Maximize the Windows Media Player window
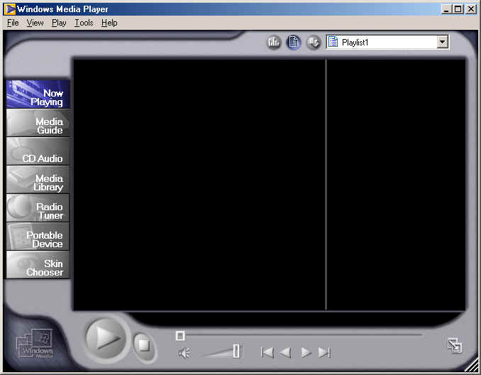This screenshot has height=375, width=481. pos(458,9)
